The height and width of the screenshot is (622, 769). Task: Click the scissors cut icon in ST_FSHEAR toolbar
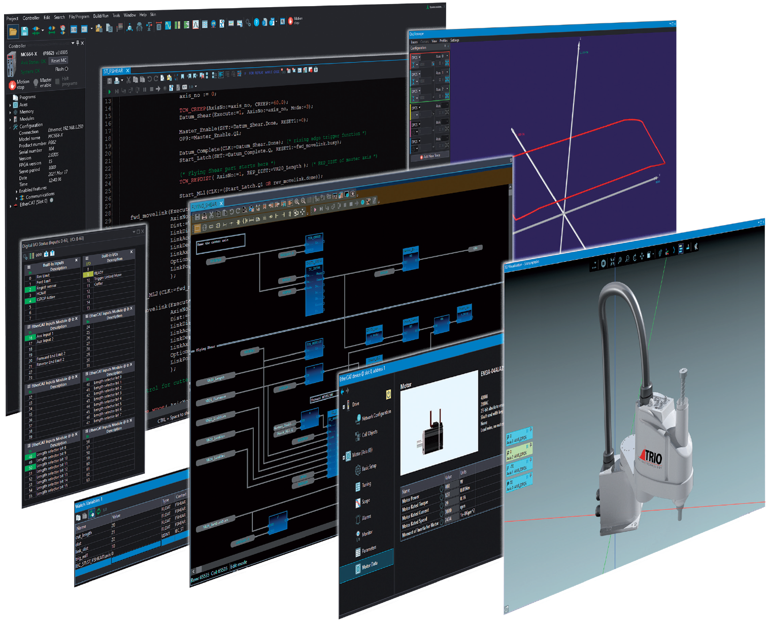[x=128, y=80]
